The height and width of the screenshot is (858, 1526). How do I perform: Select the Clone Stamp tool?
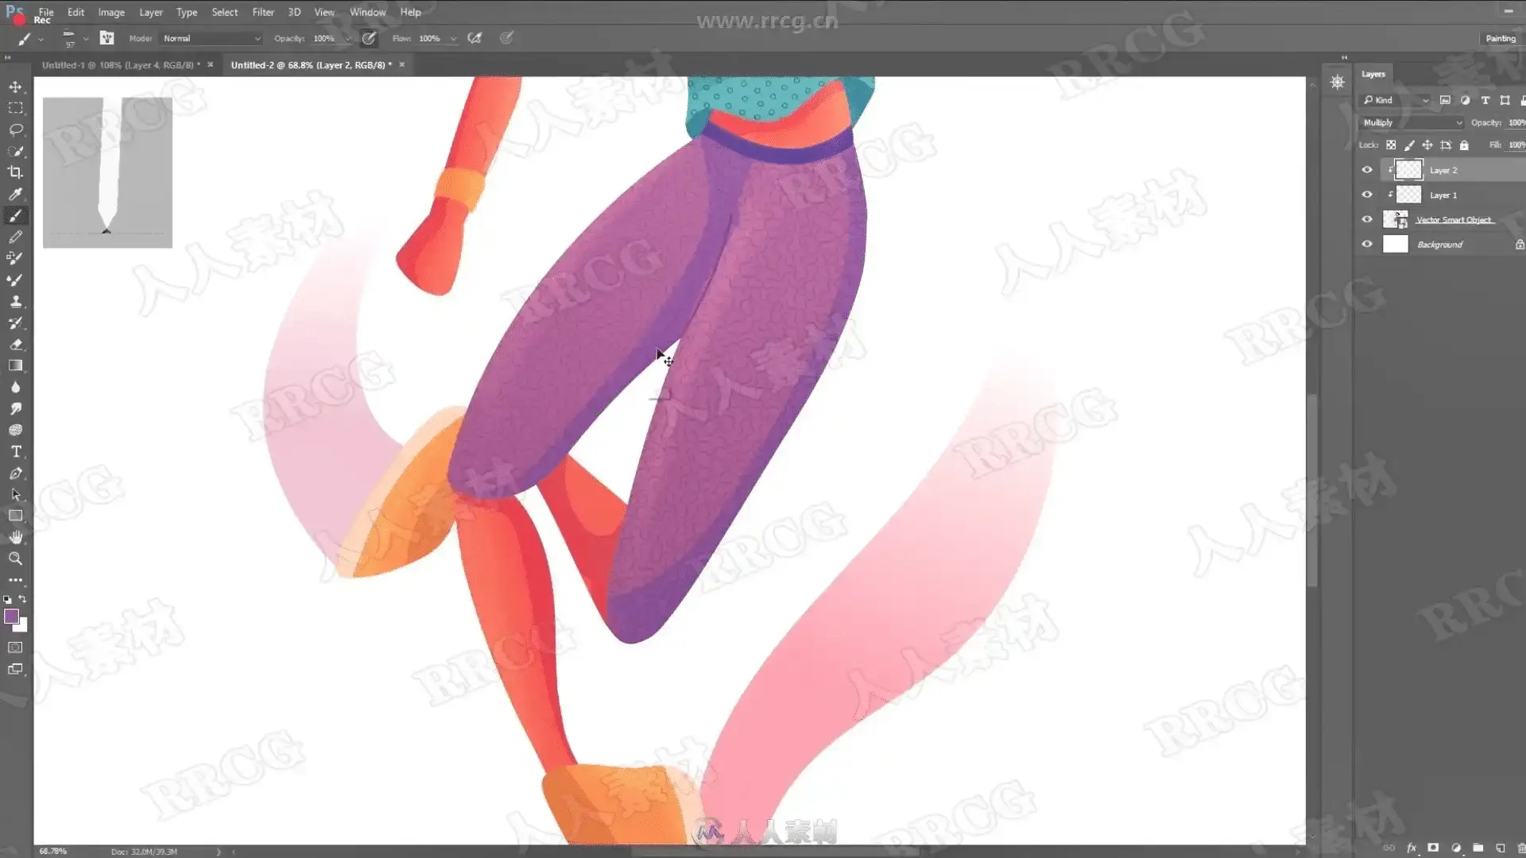coord(15,301)
